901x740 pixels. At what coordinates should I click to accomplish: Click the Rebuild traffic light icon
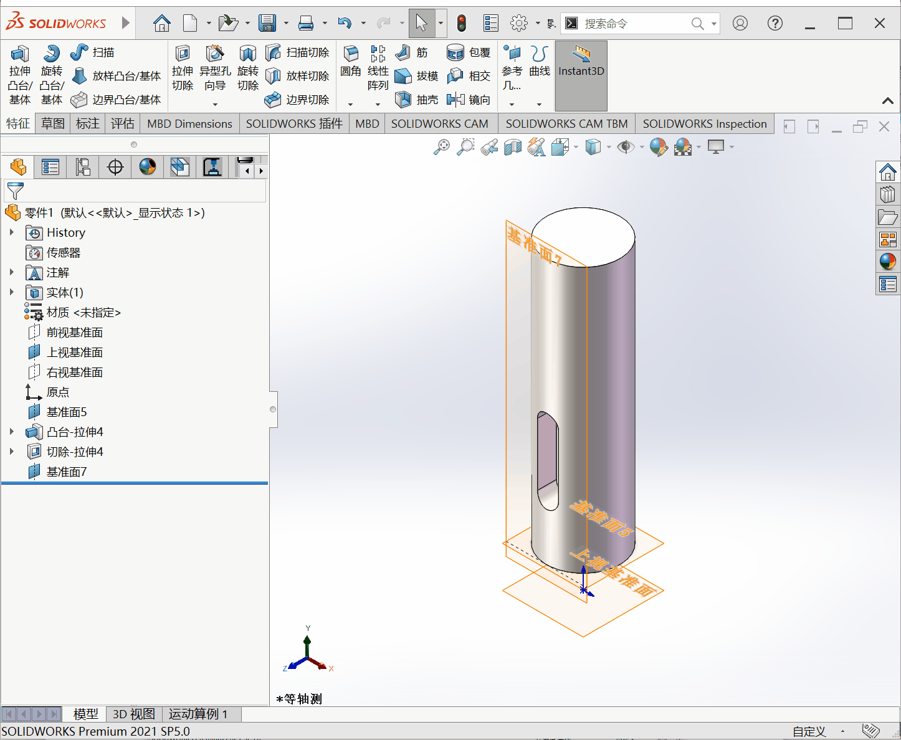462,24
